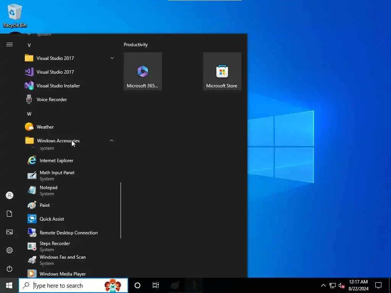Open the taskbar clock and date

pyautogui.click(x=358, y=285)
